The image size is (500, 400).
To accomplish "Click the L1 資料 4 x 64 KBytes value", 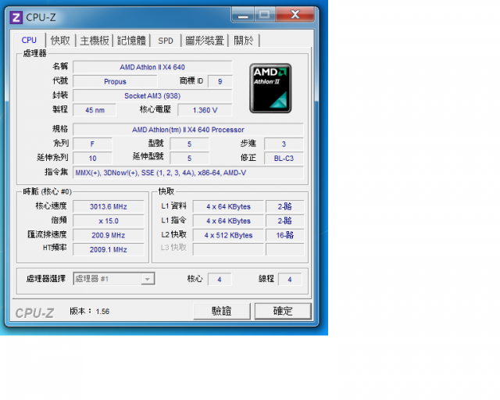I will click(228, 207).
